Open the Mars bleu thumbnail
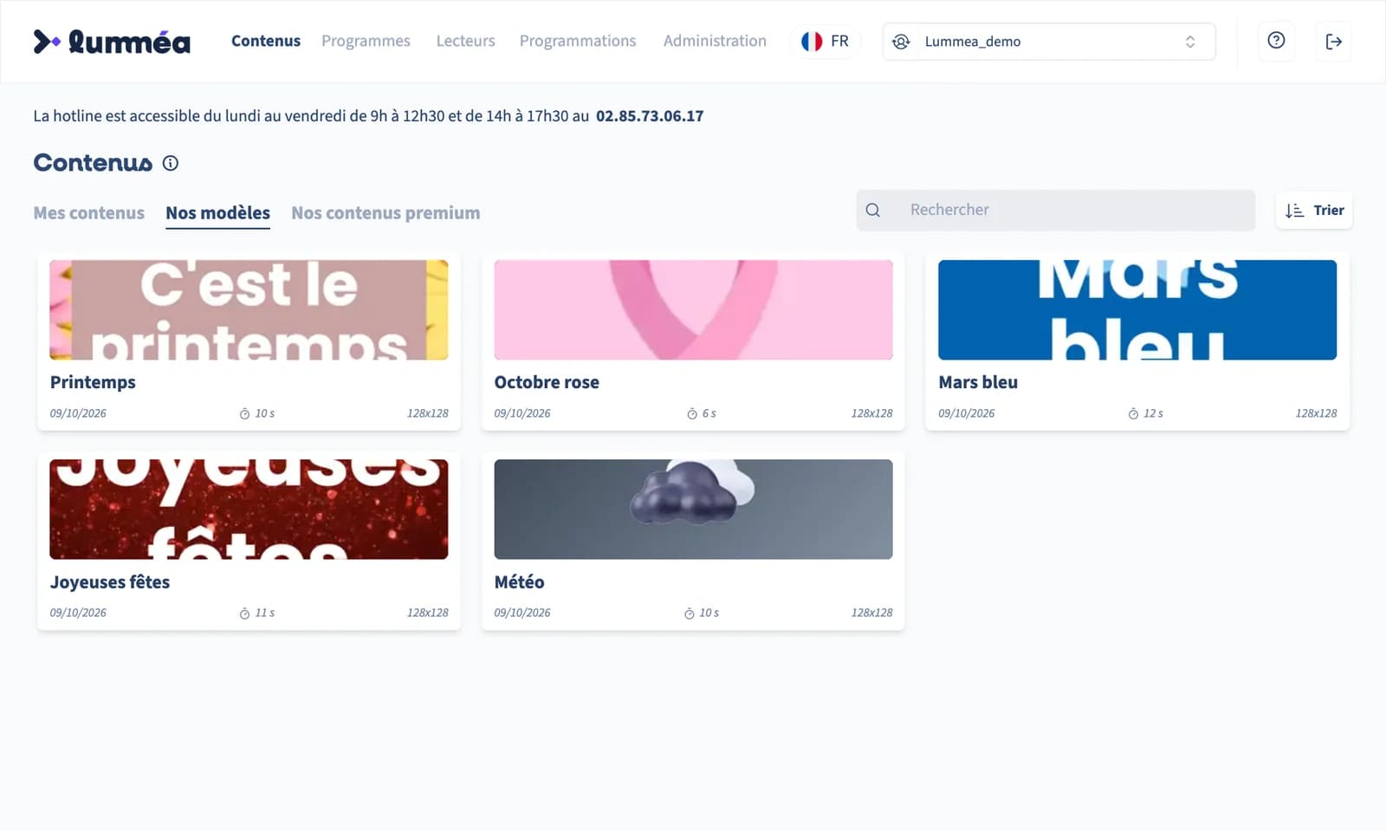Image resolution: width=1386 pixels, height=831 pixels. tap(1137, 310)
